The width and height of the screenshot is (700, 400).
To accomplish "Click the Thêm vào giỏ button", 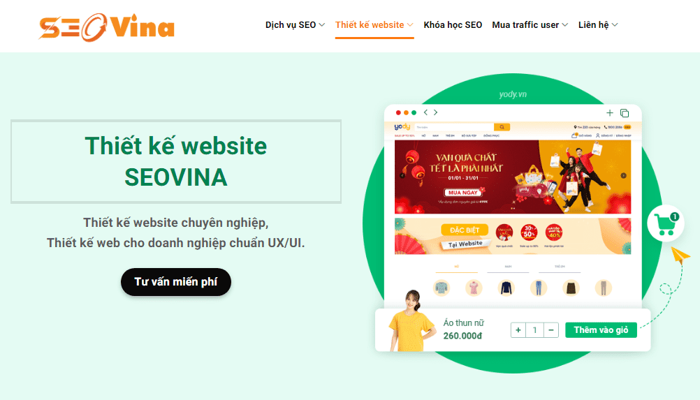I will [601, 330].
